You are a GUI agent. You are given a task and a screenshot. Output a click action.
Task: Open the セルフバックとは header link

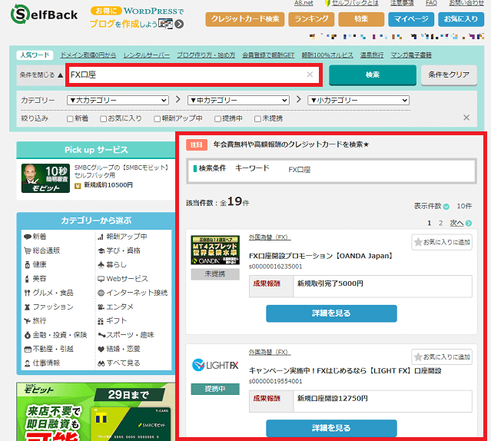click(x=355, y=3)
